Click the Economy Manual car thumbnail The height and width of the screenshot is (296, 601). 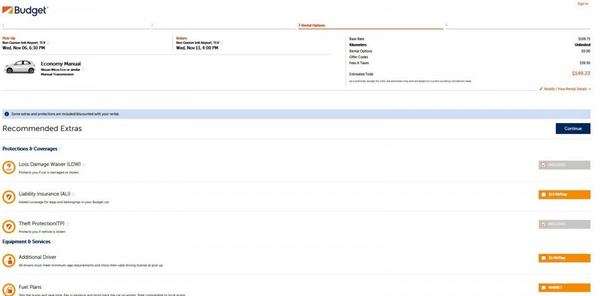point(20,67)
